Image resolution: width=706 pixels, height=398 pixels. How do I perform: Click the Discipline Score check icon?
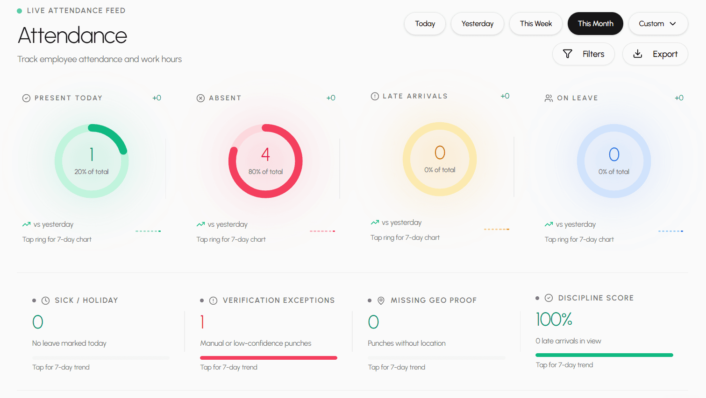coord(549,298)
